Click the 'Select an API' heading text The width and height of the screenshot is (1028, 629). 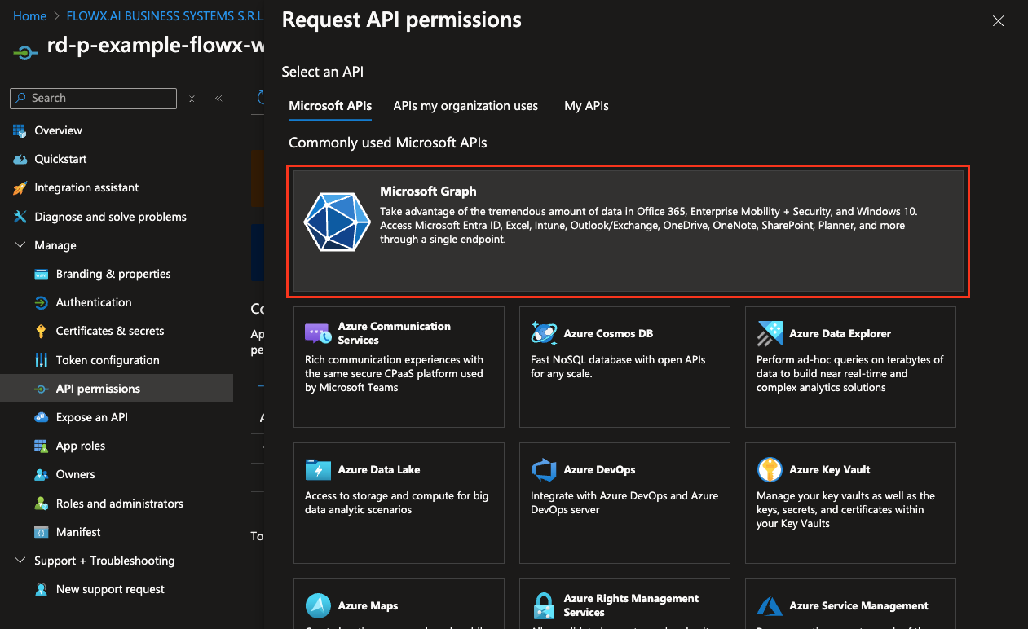323,72
